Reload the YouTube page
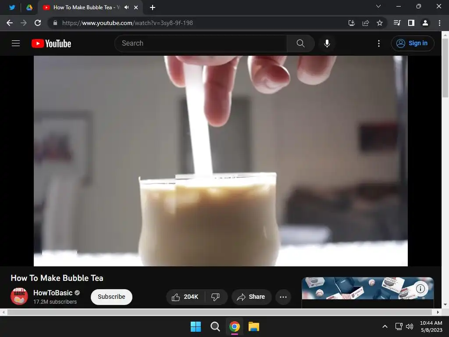Image resolution: width=449 pixels, height=337 pixels. (38, 23)
